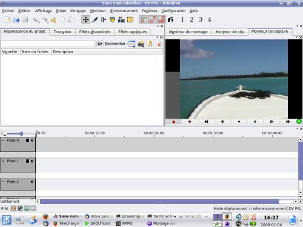
Task: Rewind the capture monitor
Action: 206,122
